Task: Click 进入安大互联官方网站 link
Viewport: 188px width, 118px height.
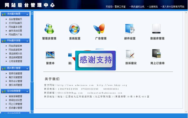Action: pos(173,7)
